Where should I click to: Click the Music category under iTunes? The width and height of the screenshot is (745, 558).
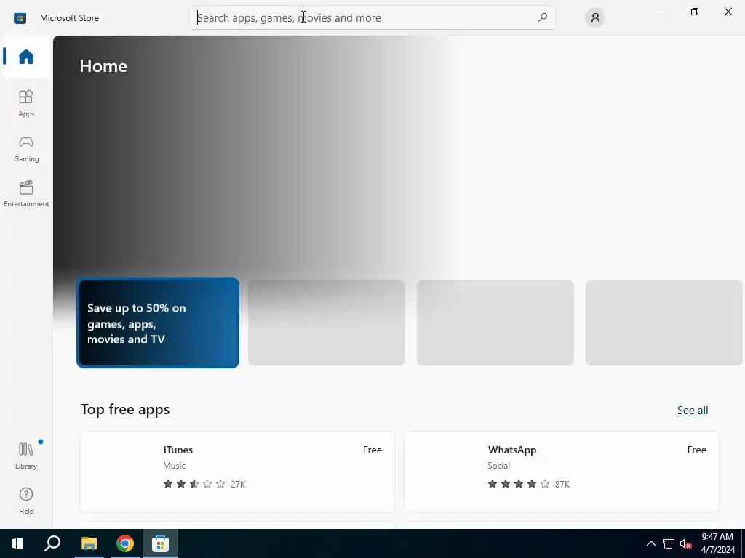tap(174, 466)
